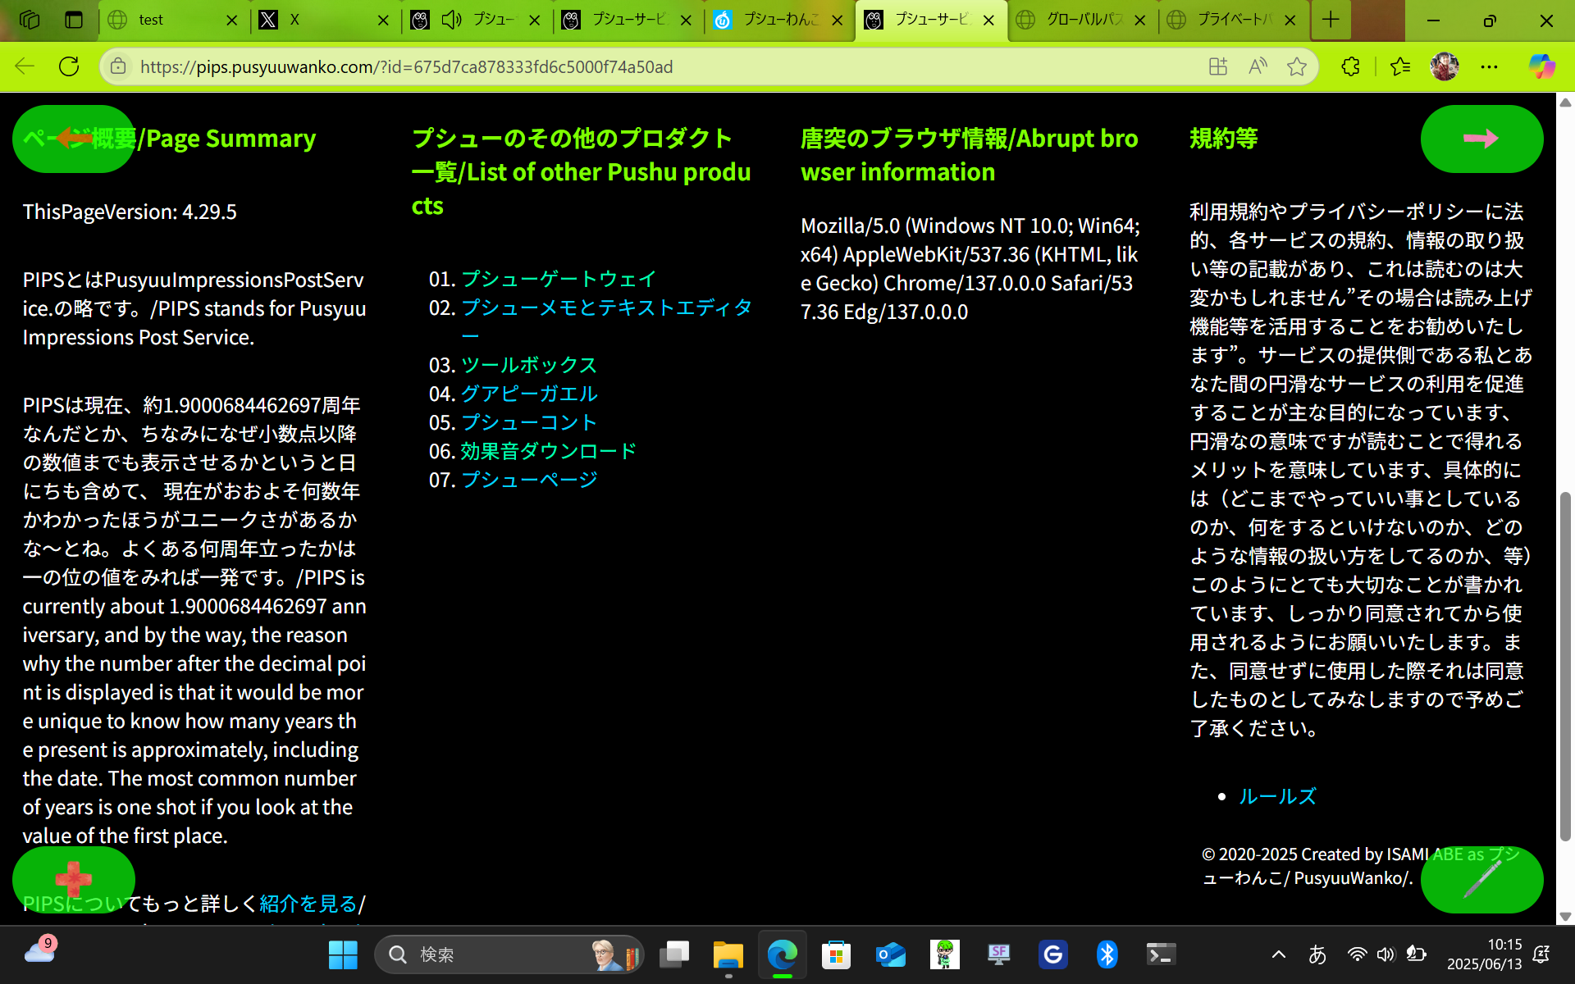This screenshot has height=984, width=1575.
Task: Open the Windows Start menu
Action: pyautogui.click(x=343, y=954)
